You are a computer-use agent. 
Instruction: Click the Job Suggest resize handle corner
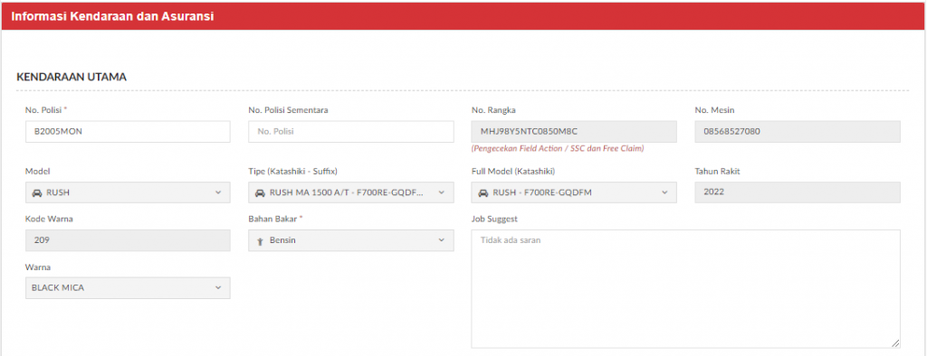[x=896, y=343]
